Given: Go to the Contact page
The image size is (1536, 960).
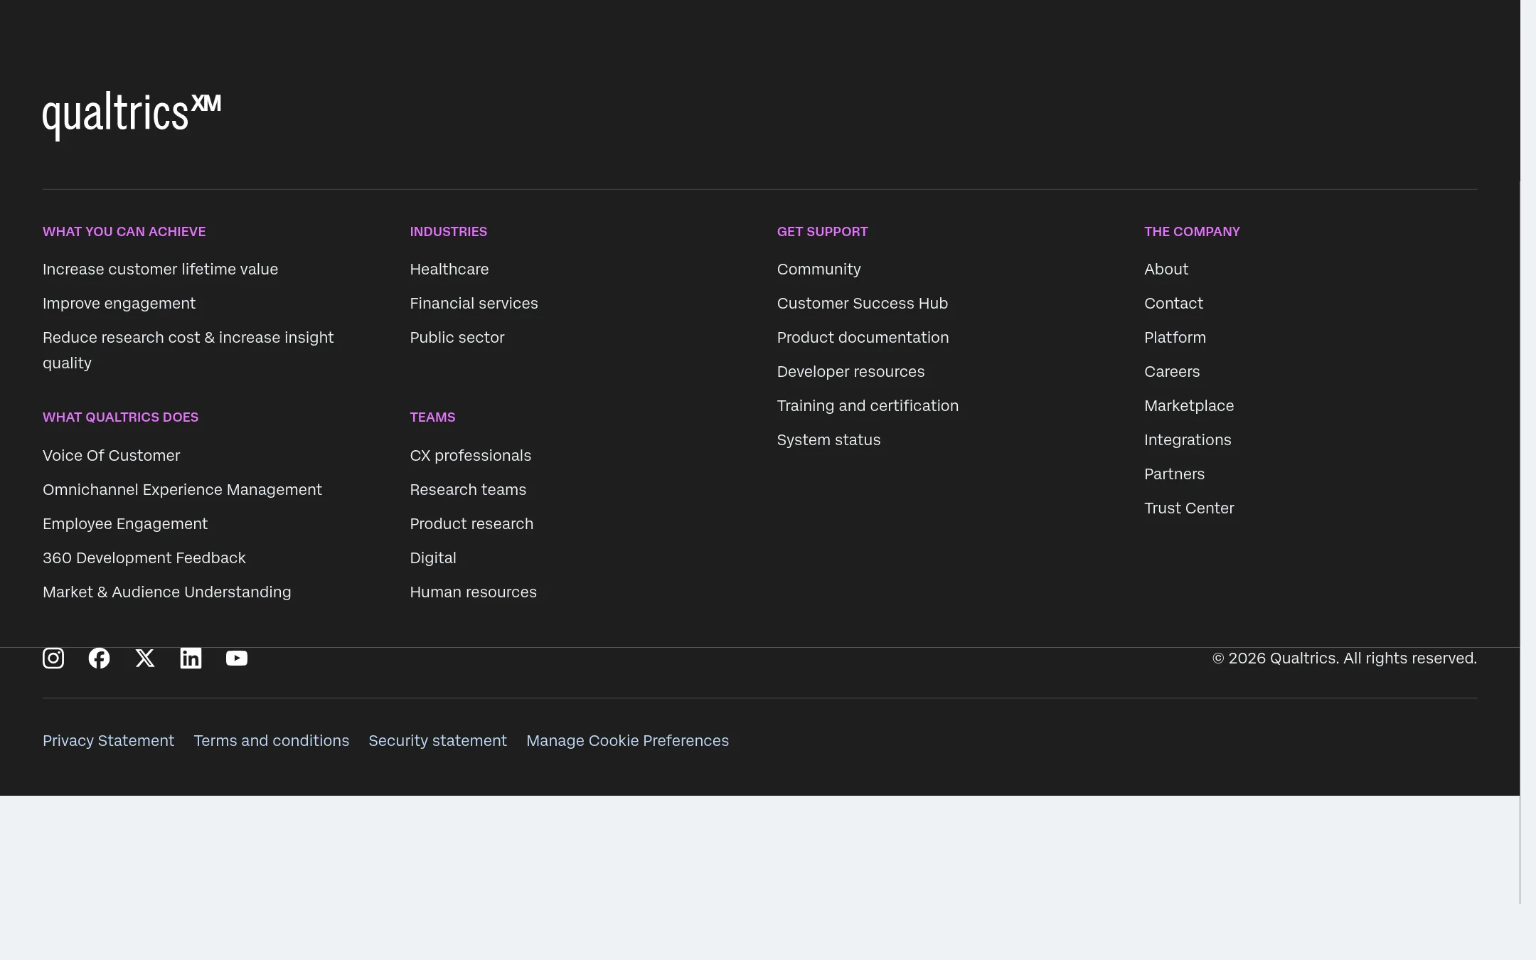Looking at the screenshot, I should pyautogui.click(x=1173, y=304).
